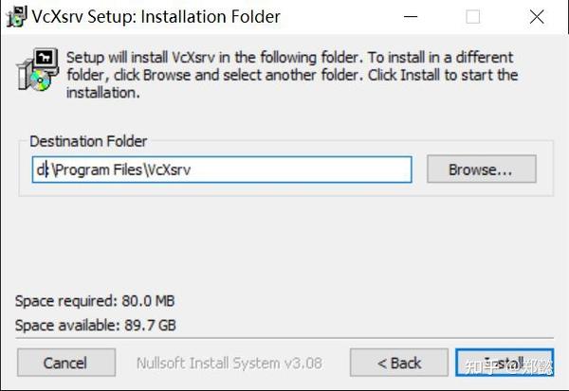Click the greyed-out maximize window icon

pyautogui.click(x=472, y=17)
